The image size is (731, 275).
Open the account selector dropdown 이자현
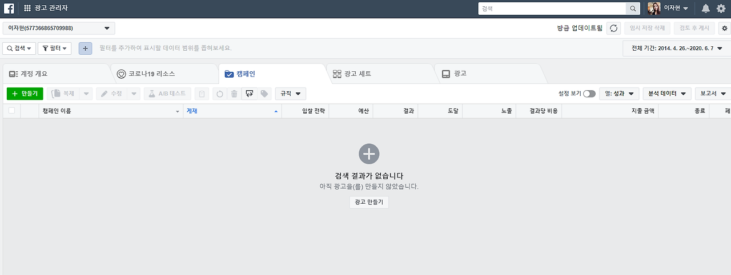coord(59,28)
